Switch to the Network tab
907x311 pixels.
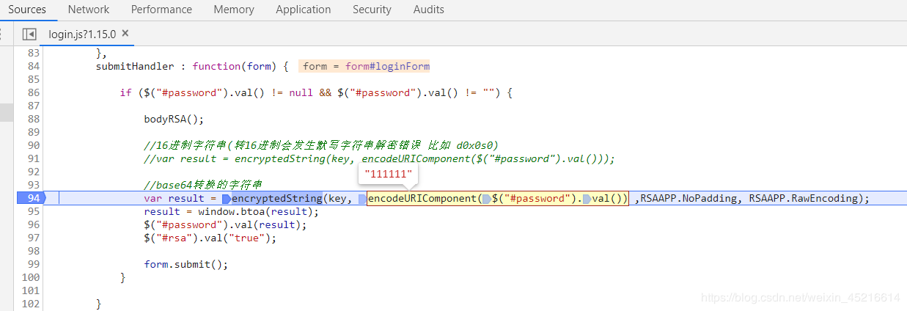[89, 10]
